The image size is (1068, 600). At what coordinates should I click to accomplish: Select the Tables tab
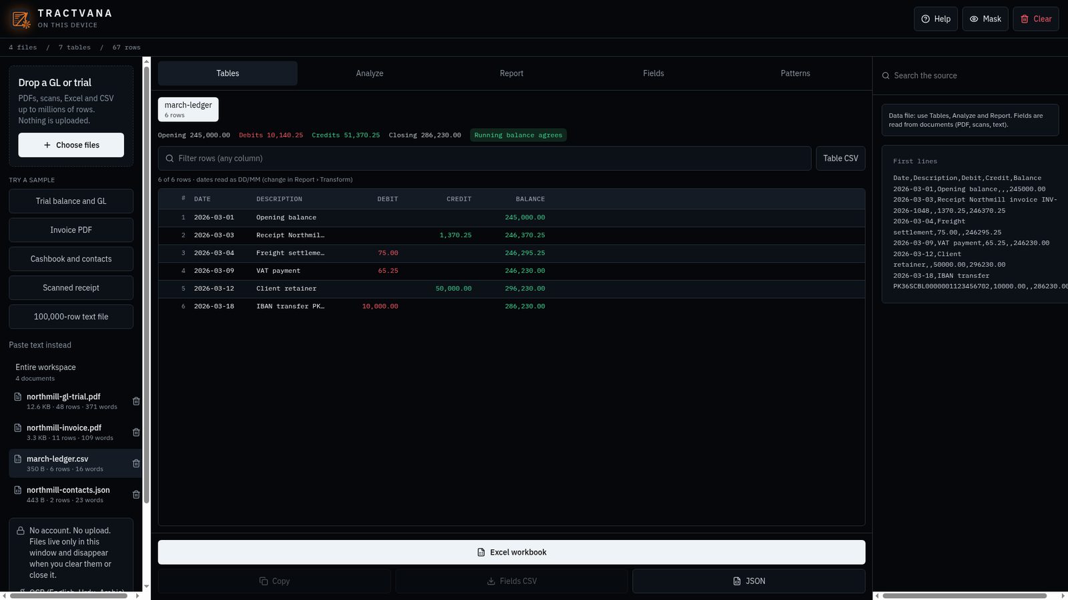(228, 73)
